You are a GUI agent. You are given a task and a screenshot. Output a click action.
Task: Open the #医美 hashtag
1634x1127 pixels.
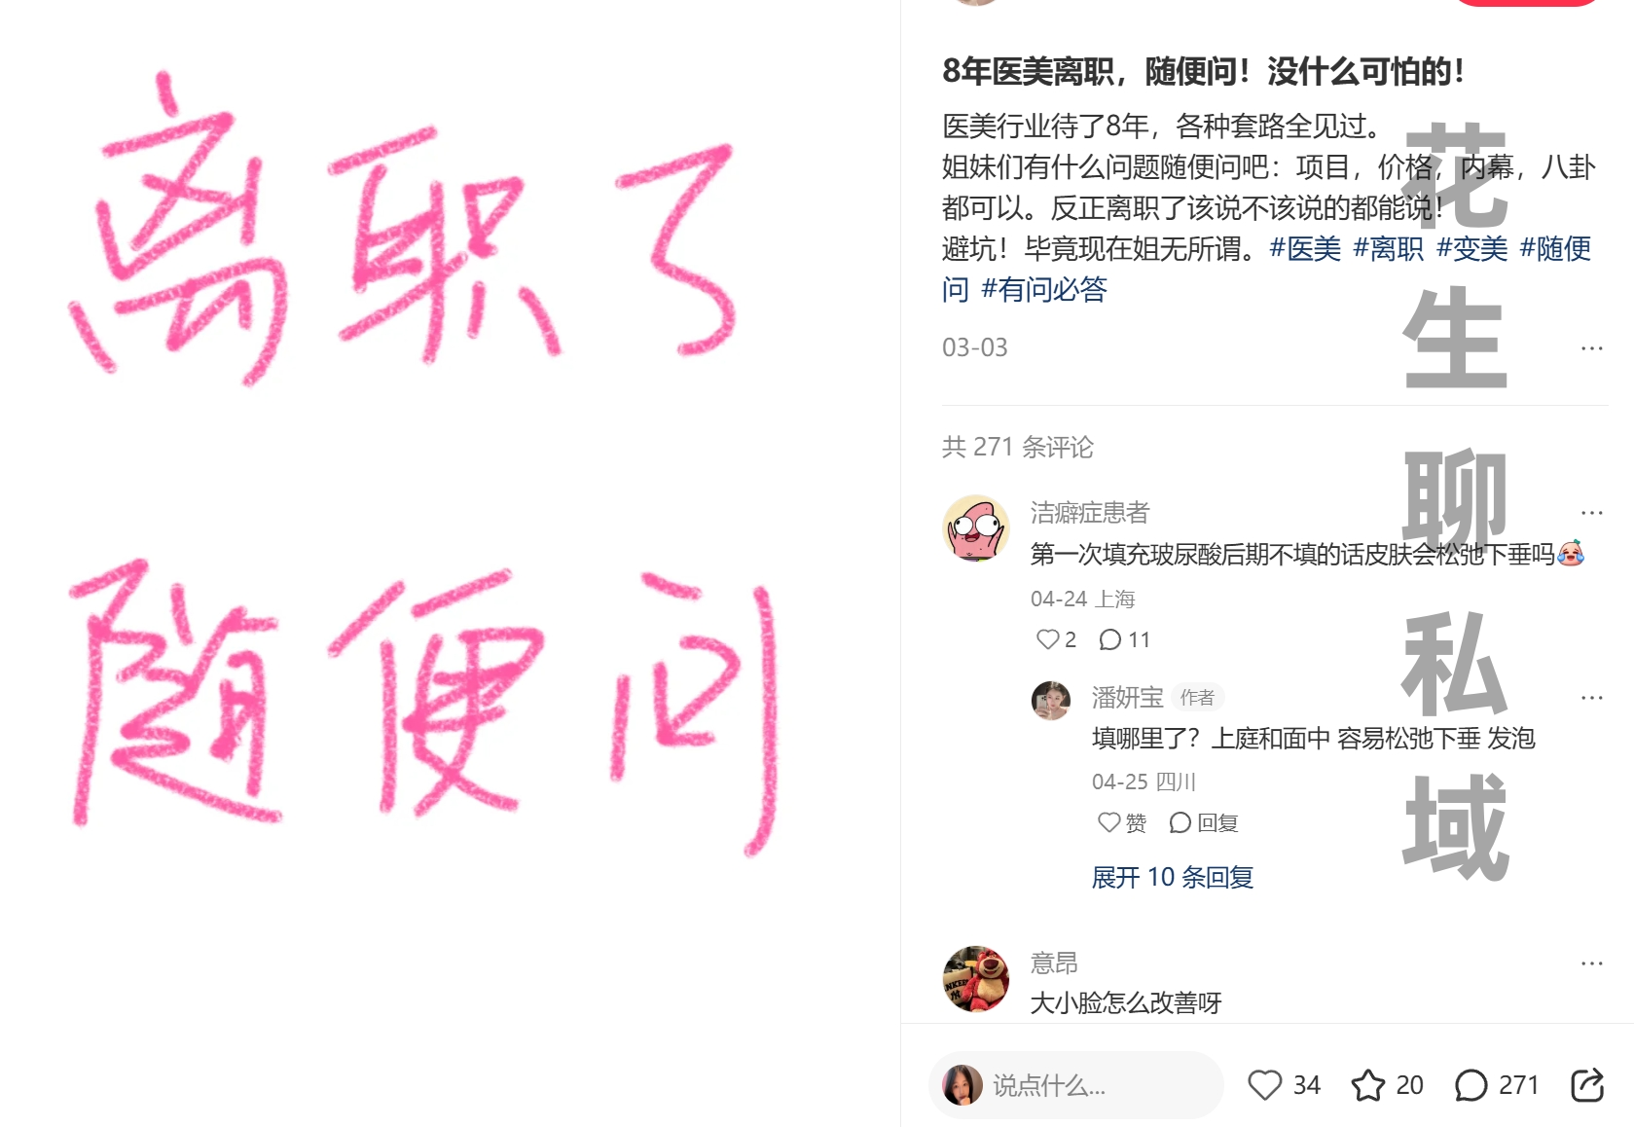coord(1305,248)
